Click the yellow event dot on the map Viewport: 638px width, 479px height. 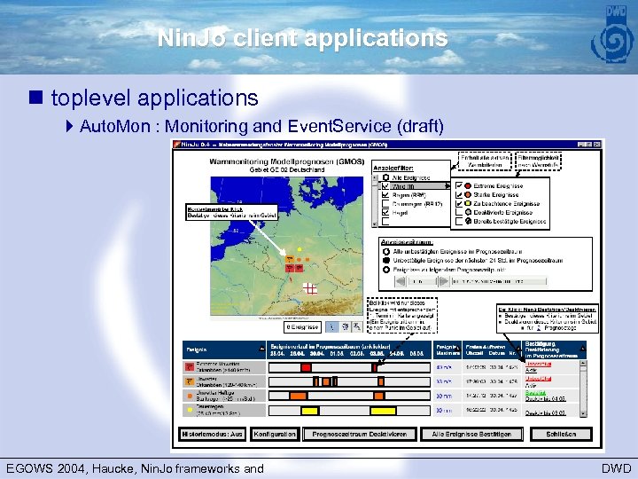coord(300,249)
